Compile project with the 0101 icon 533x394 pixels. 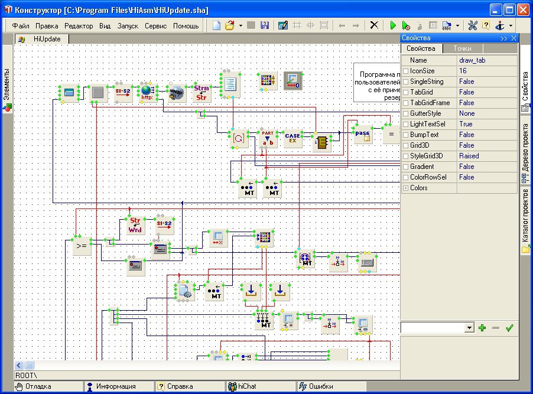(x=447, y=25)
